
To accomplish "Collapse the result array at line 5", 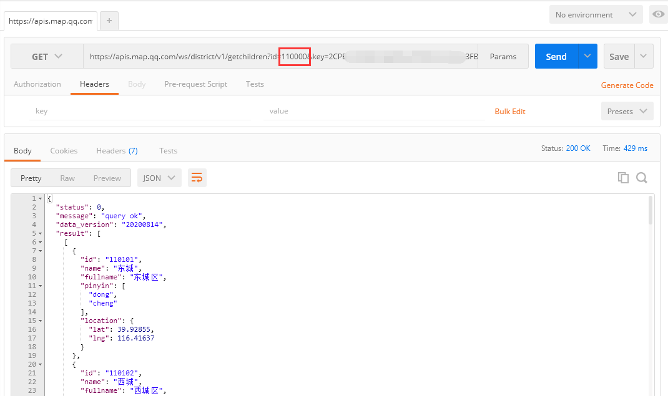I will tap(41, 233).
